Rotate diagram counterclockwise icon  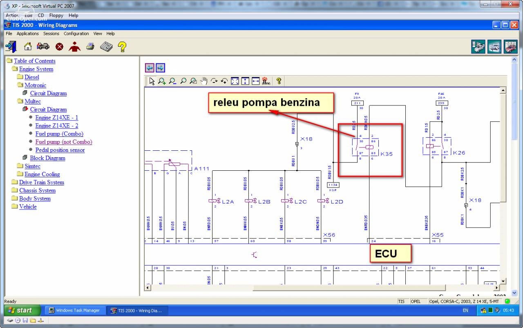(x=224, y=81)
